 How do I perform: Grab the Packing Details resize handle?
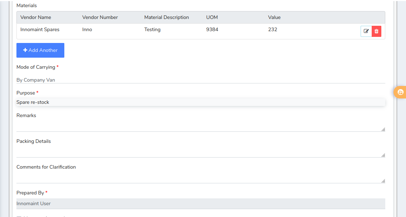coord(383,155)
